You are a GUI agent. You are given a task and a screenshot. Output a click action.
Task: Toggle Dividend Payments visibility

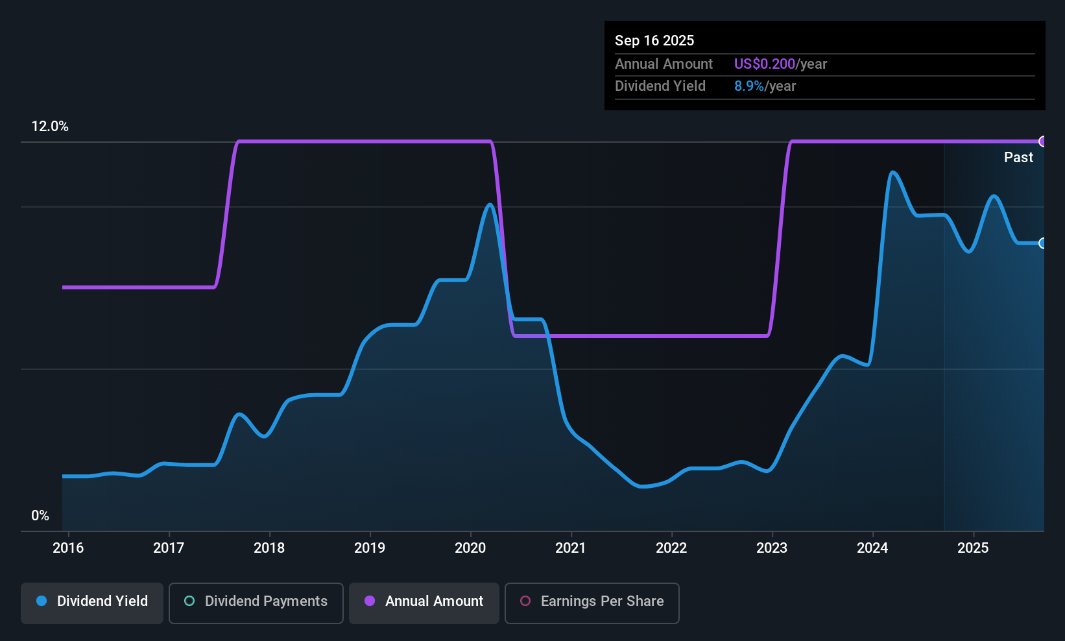click(256, 602)
